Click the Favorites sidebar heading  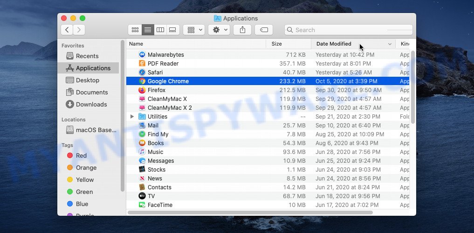[73, 46]
